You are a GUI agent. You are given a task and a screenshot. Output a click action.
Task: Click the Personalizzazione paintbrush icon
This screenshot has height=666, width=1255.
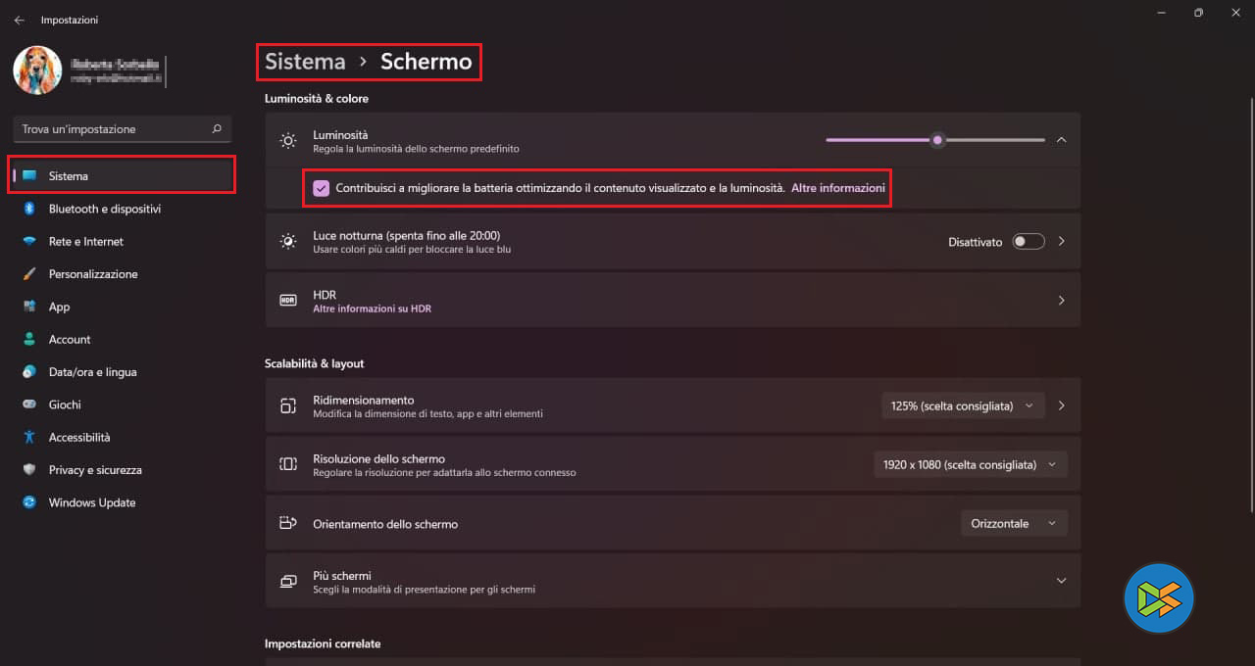[29, 274]
